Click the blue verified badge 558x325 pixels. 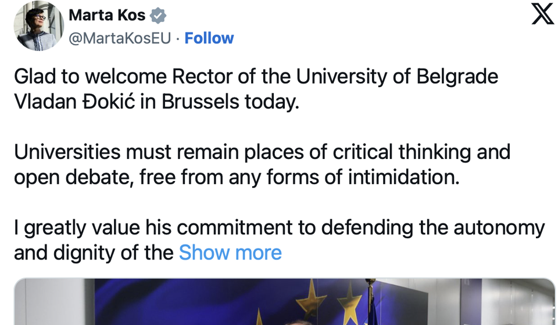coord(159,16)
